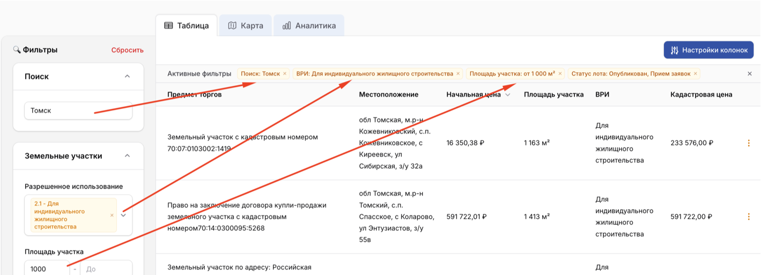Remove the 'Поиск: Томск' filter chip
The image size is (761, 275).
(285, 74)
